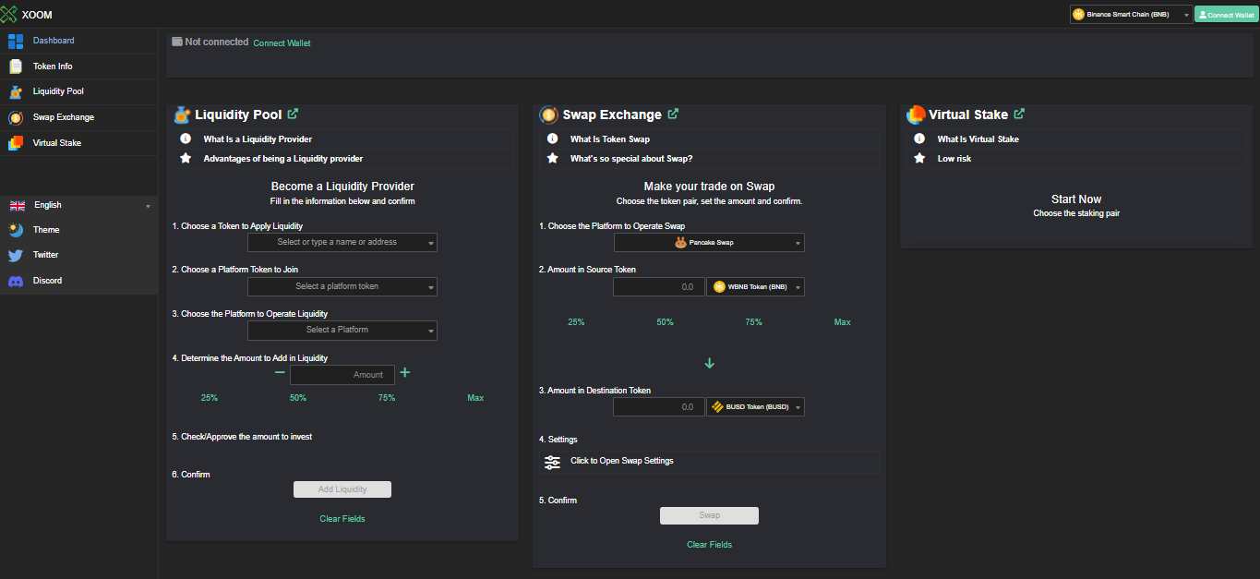Screen dimensions: 1260x579
Task: Click the source token amount field
Action: point(659,287)
